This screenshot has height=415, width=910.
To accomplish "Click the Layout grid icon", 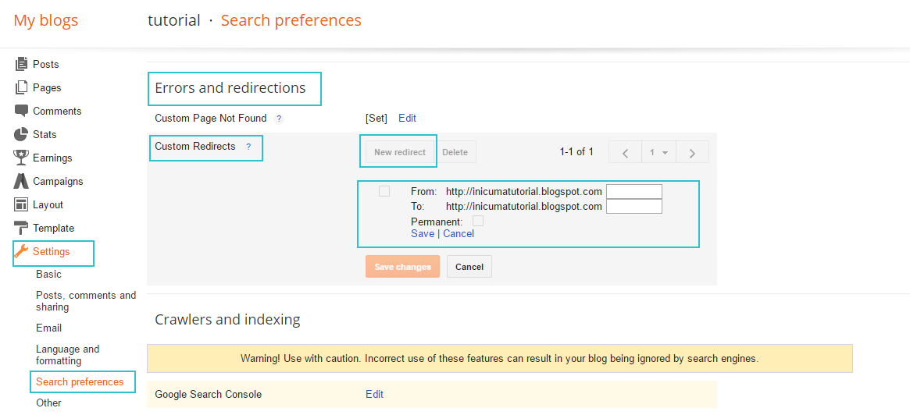I will pos(21,204).
